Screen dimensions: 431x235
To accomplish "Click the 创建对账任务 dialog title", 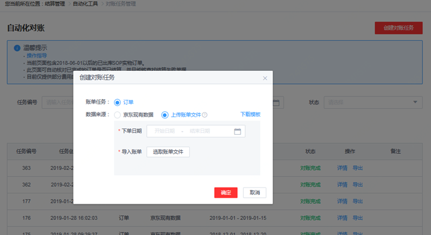I will tap(97, 78).
